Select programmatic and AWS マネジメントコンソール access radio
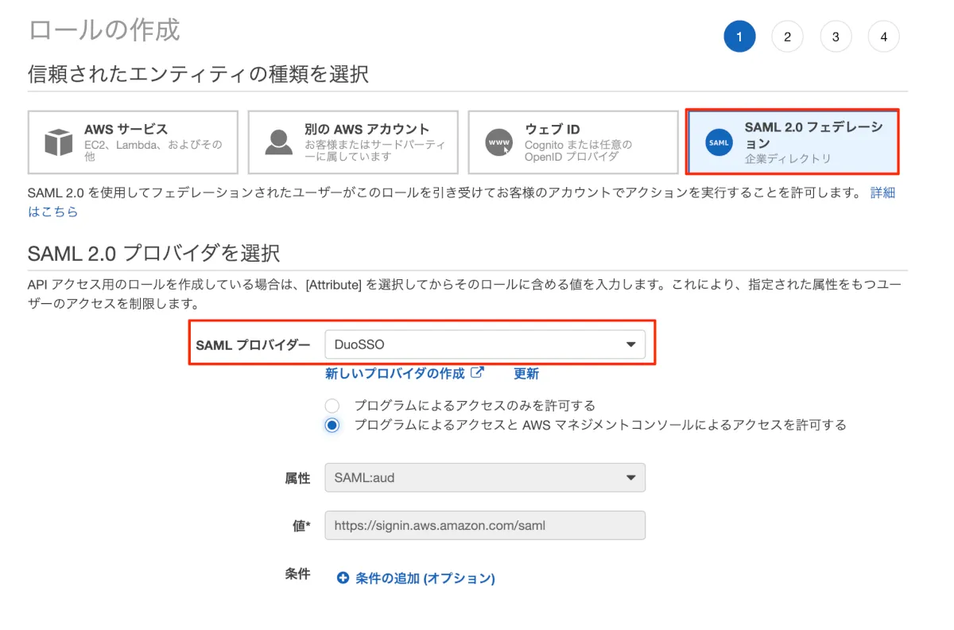Image resolution: width=954 pixels, height=630 pixels. [x=332, y=425]
